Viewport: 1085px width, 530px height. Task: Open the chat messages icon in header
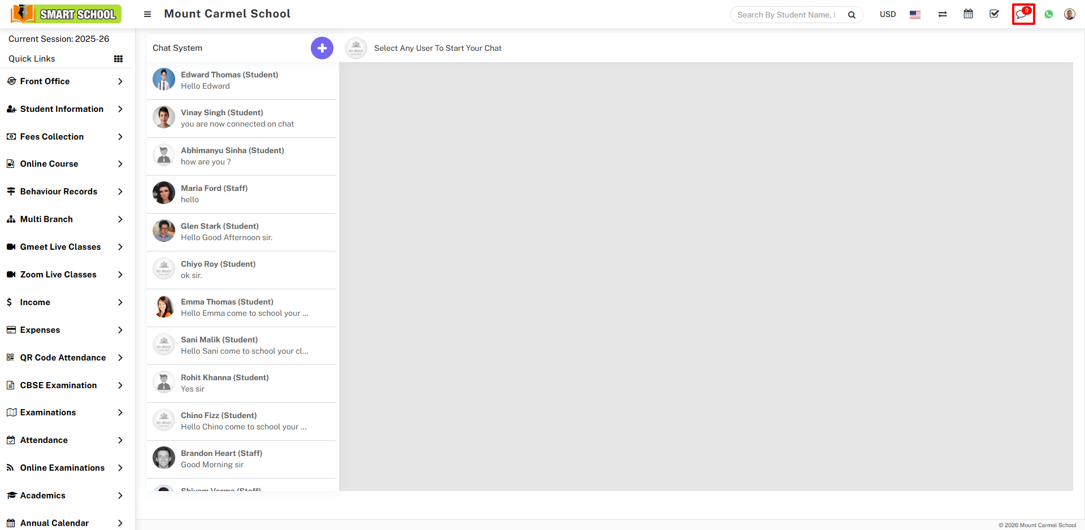click(1023, 14)
